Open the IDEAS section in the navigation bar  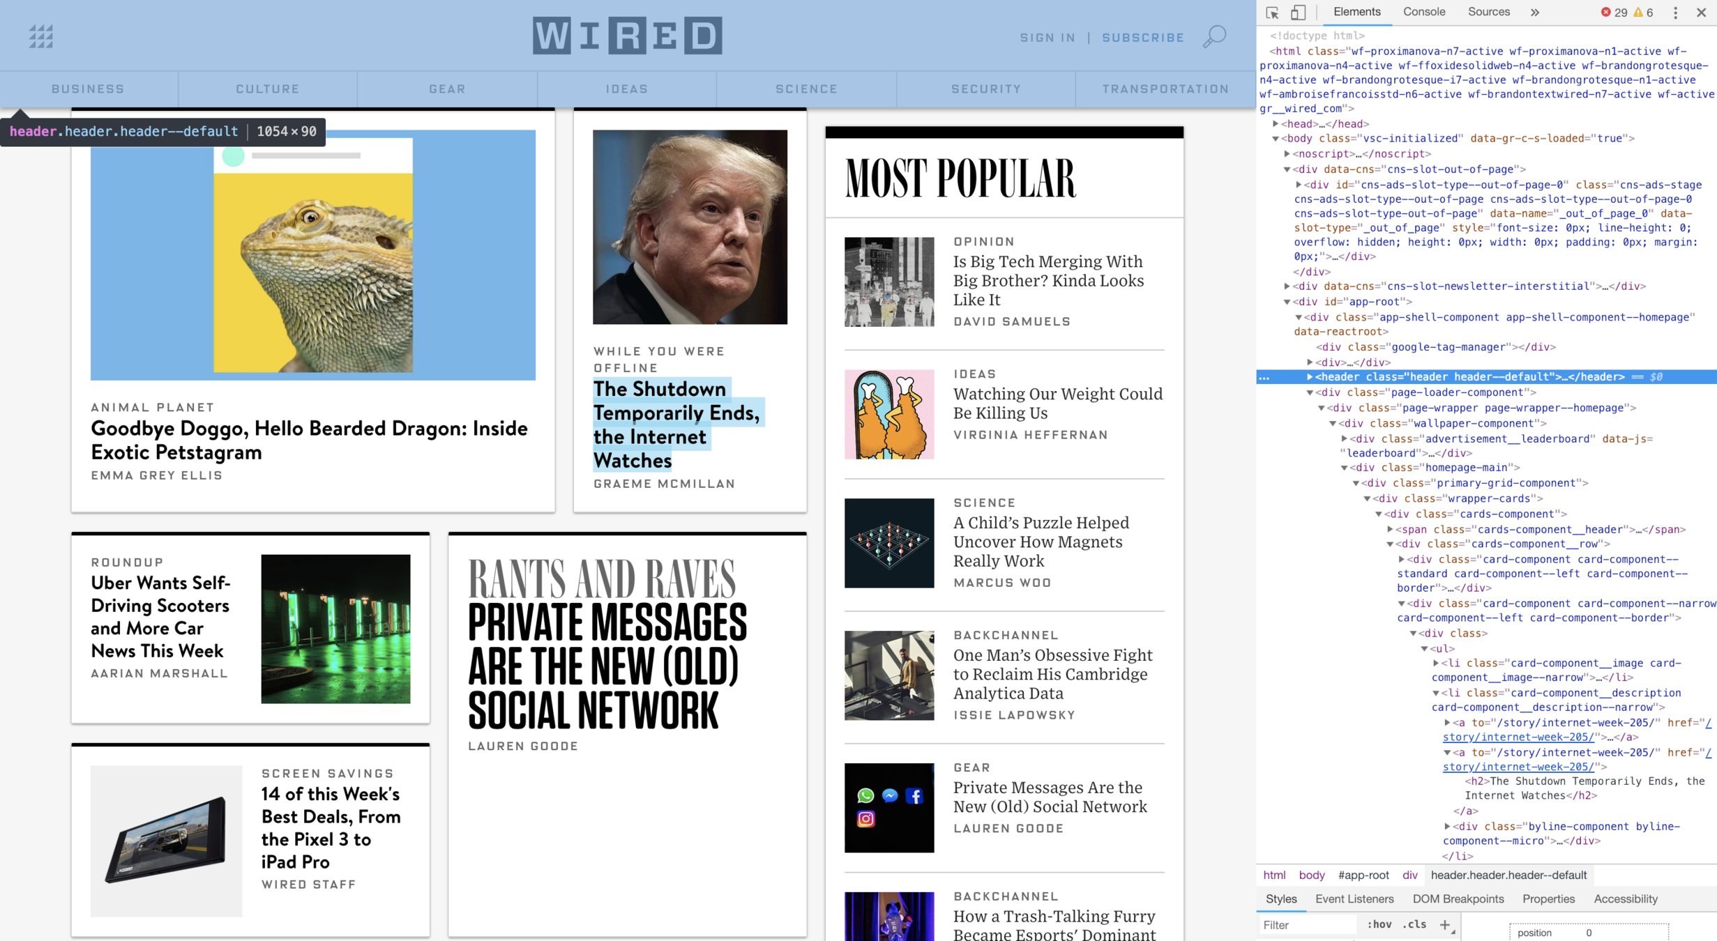[627, 89]
